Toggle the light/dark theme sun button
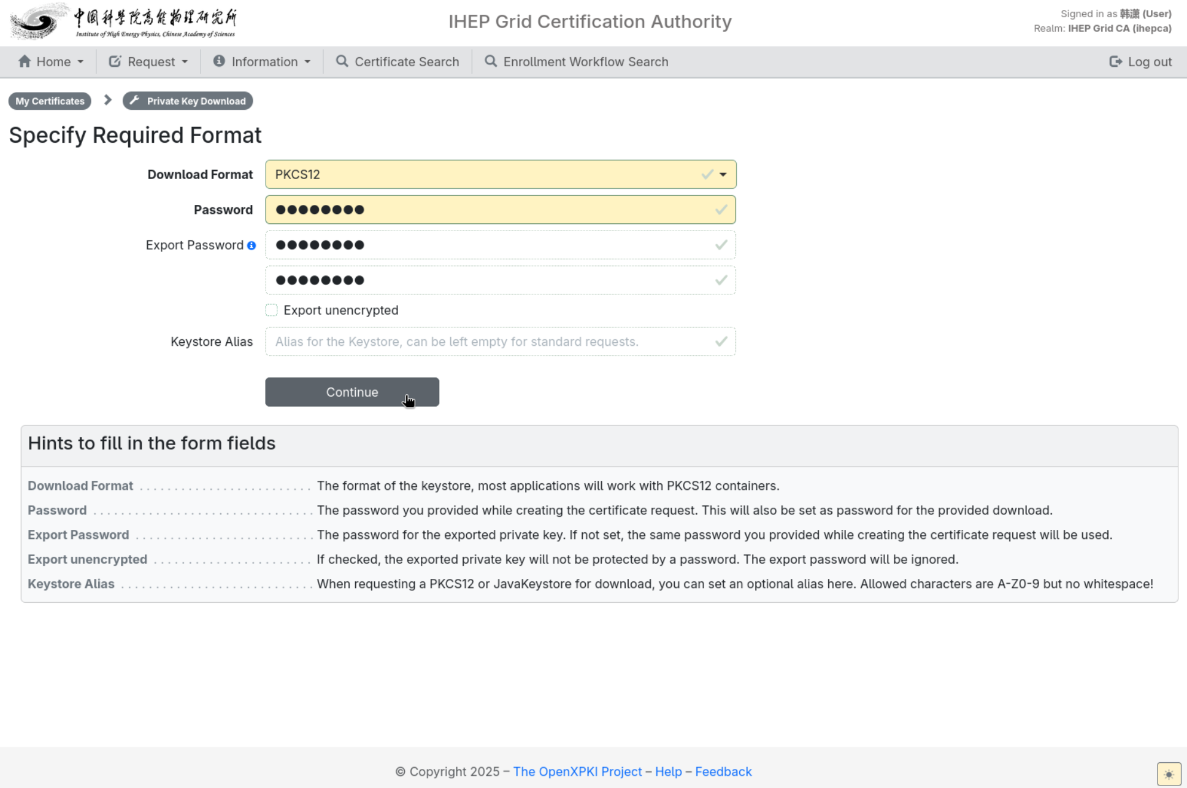 [1169, 774]
